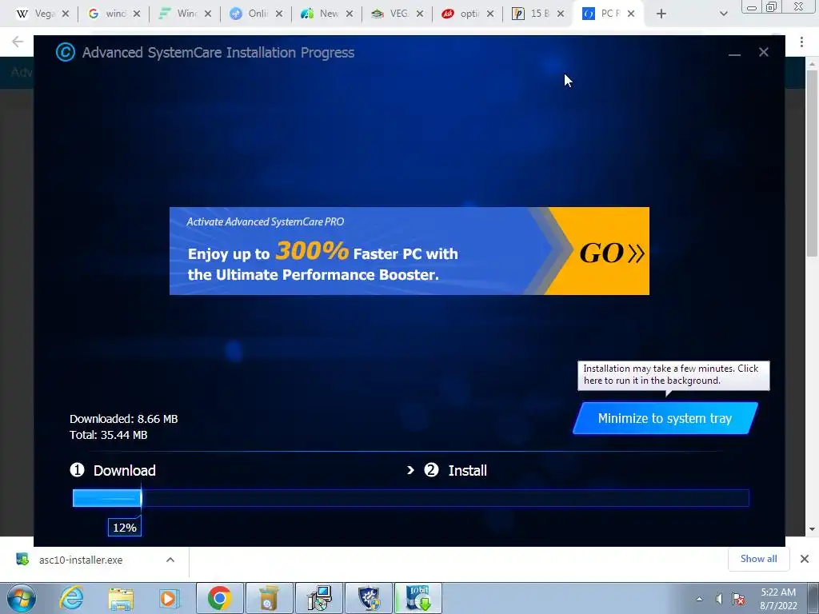The height and width of the screenshot is (614, 819).
Task: Click the shield security taskbar icon
Action: 369,598
